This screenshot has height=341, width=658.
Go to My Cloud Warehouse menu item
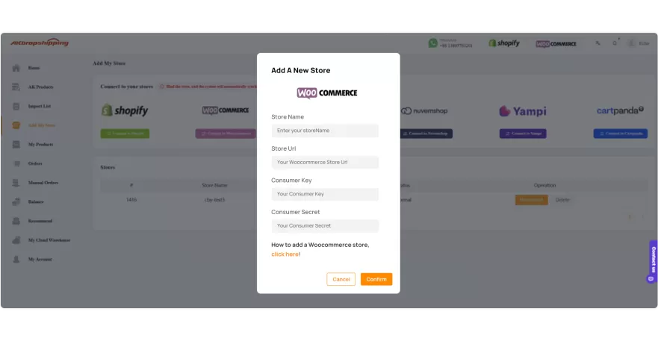click(x=49, y=240)
